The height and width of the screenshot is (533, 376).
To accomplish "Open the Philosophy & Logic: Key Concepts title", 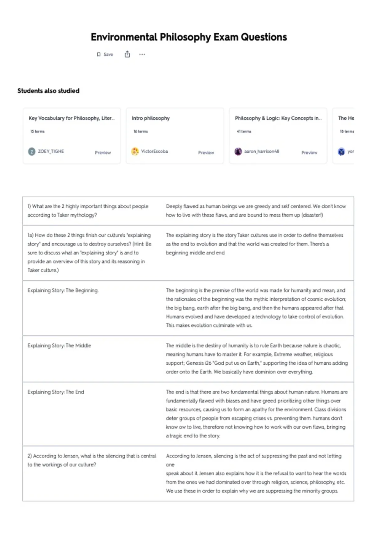I will tap(278, 118).
